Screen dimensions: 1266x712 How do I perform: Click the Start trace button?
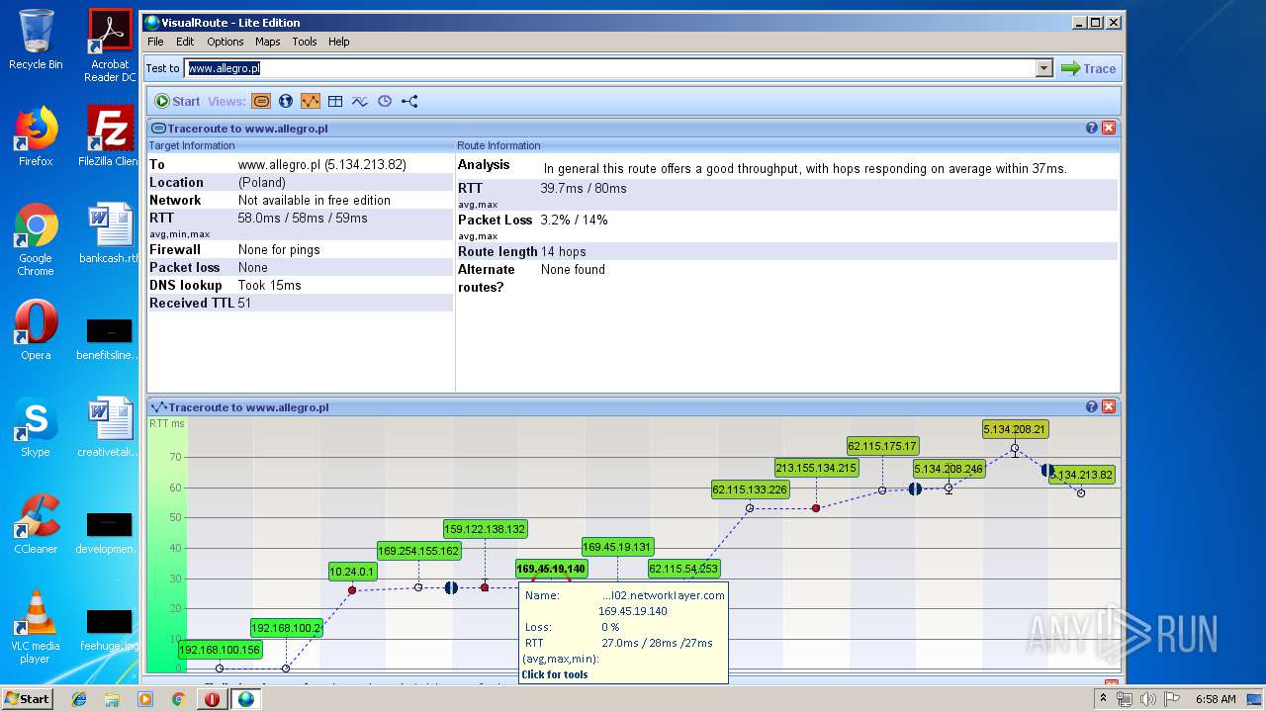tap(177, 101)
